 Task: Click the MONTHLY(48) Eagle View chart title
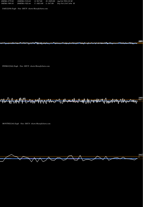pos(26,124)
